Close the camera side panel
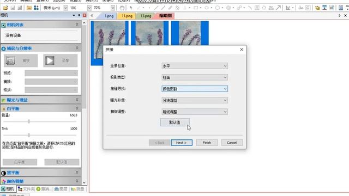This screenshot has width=349, height=196. 85,15
